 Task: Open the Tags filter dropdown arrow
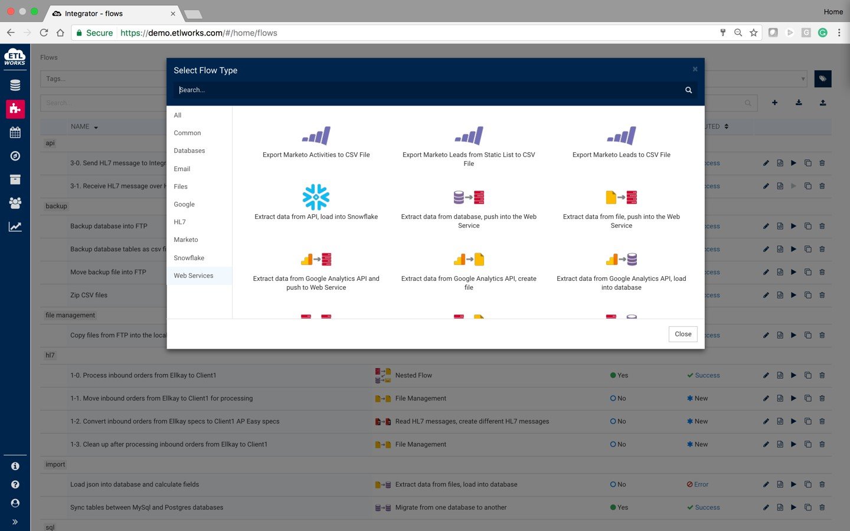coord(803,79)
